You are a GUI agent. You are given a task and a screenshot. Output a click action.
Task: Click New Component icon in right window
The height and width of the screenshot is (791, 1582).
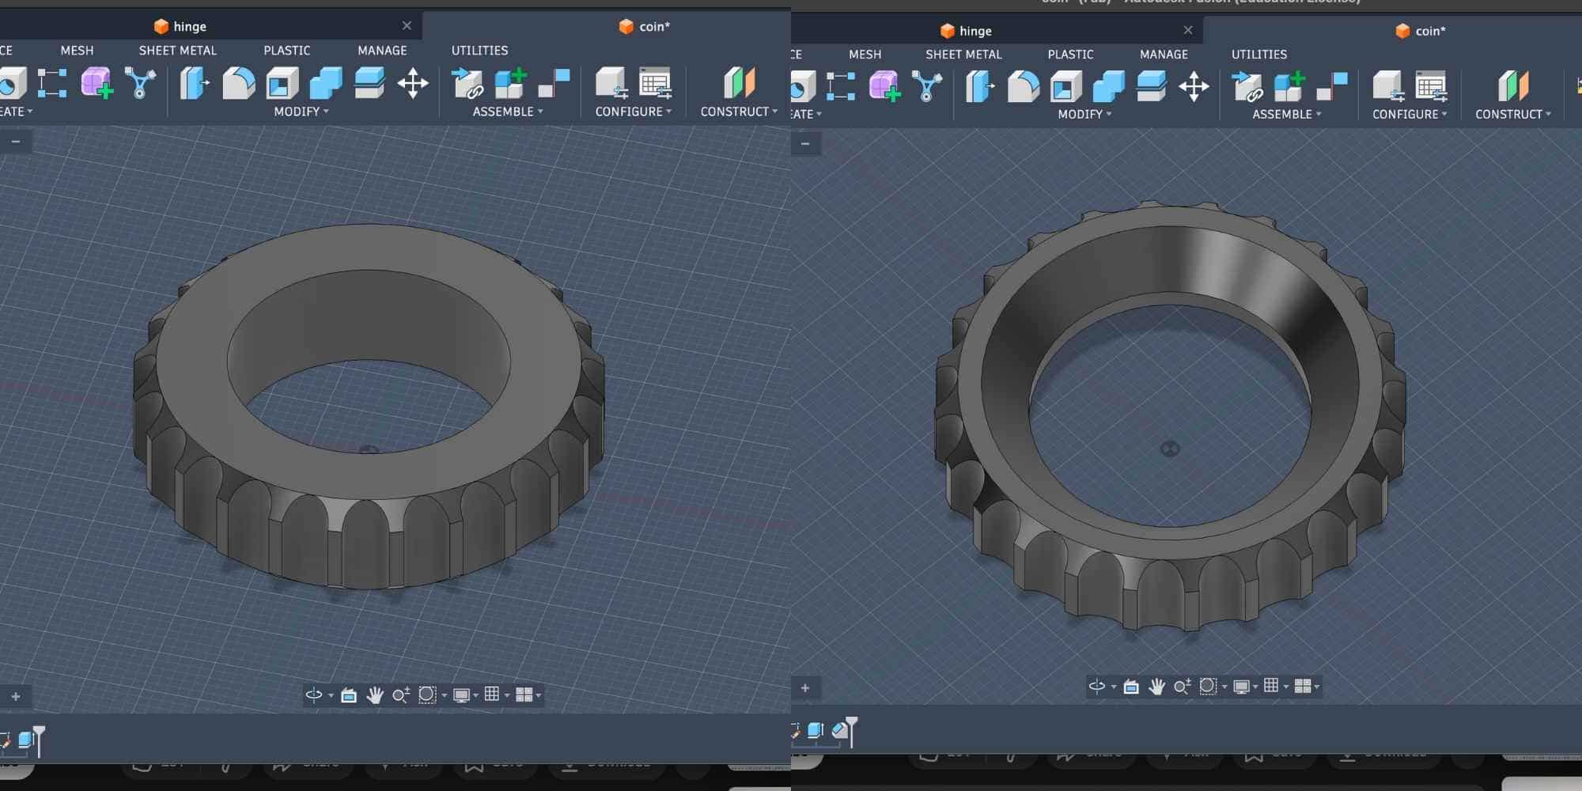pyautogui.click(x=1289, y=86)
